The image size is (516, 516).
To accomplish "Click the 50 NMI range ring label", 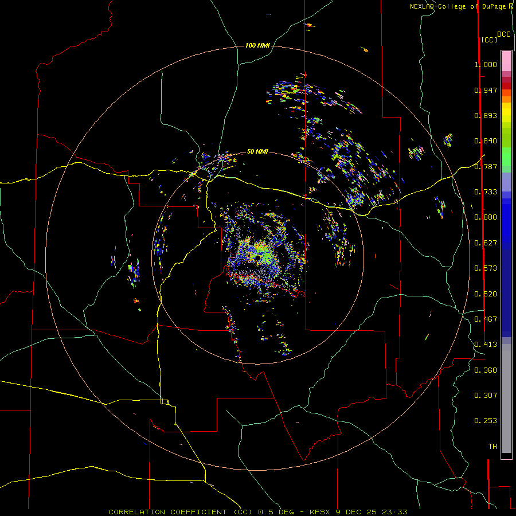I will (x=257, y=151).
